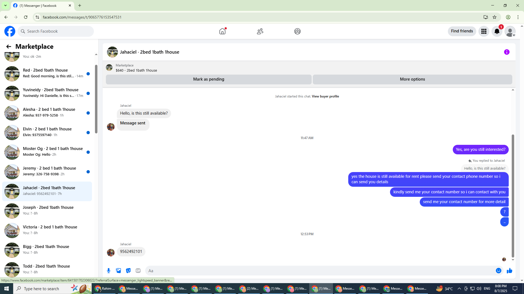The height and width of the screenshot is (294, 524).
Task: Open the View buyer profile link
Action: point(325,96)
